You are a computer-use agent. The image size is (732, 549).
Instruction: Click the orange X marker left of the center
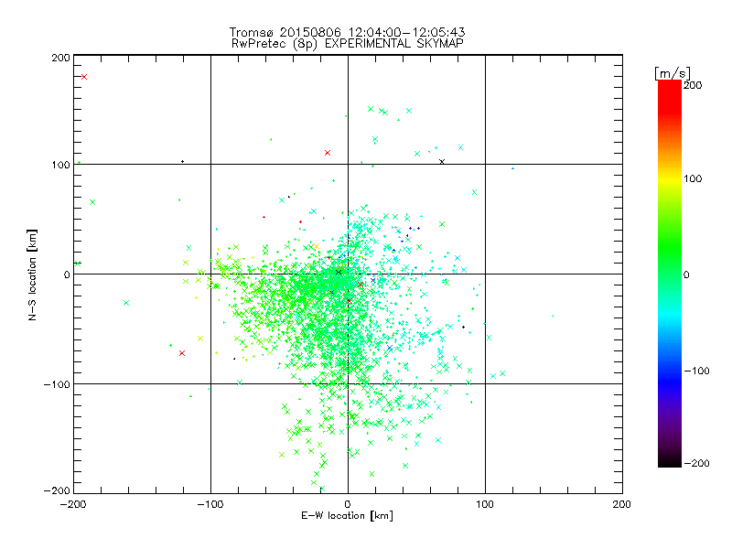click(316, 246)
